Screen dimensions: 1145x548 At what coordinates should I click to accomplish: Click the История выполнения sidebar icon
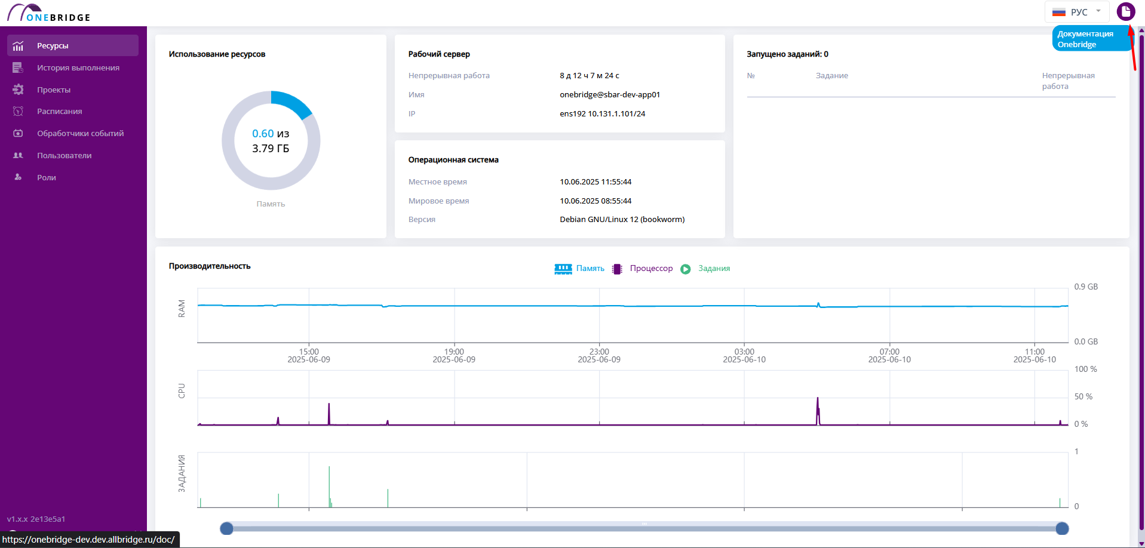18,67
